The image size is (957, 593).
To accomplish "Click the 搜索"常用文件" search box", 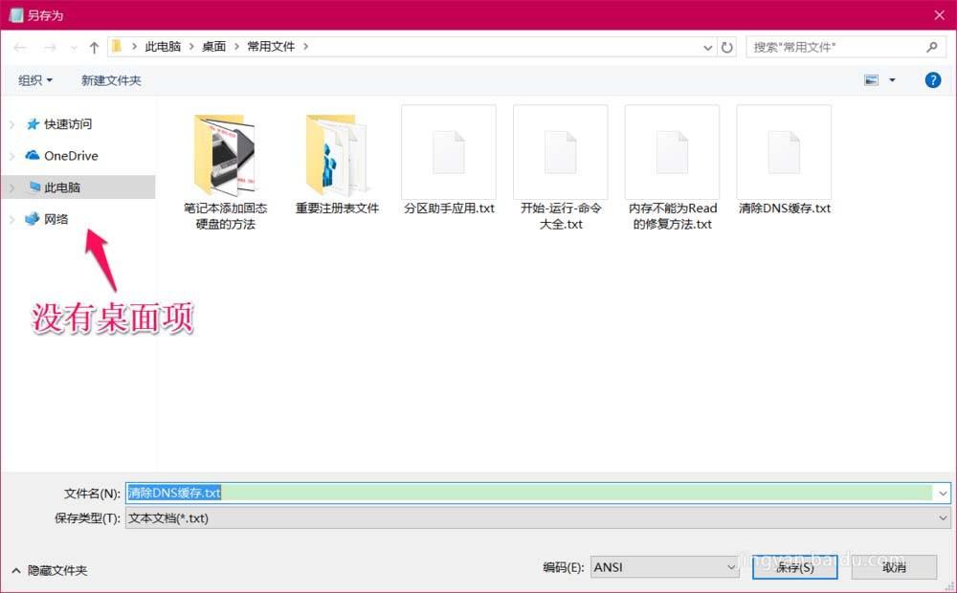I will 842,46.
